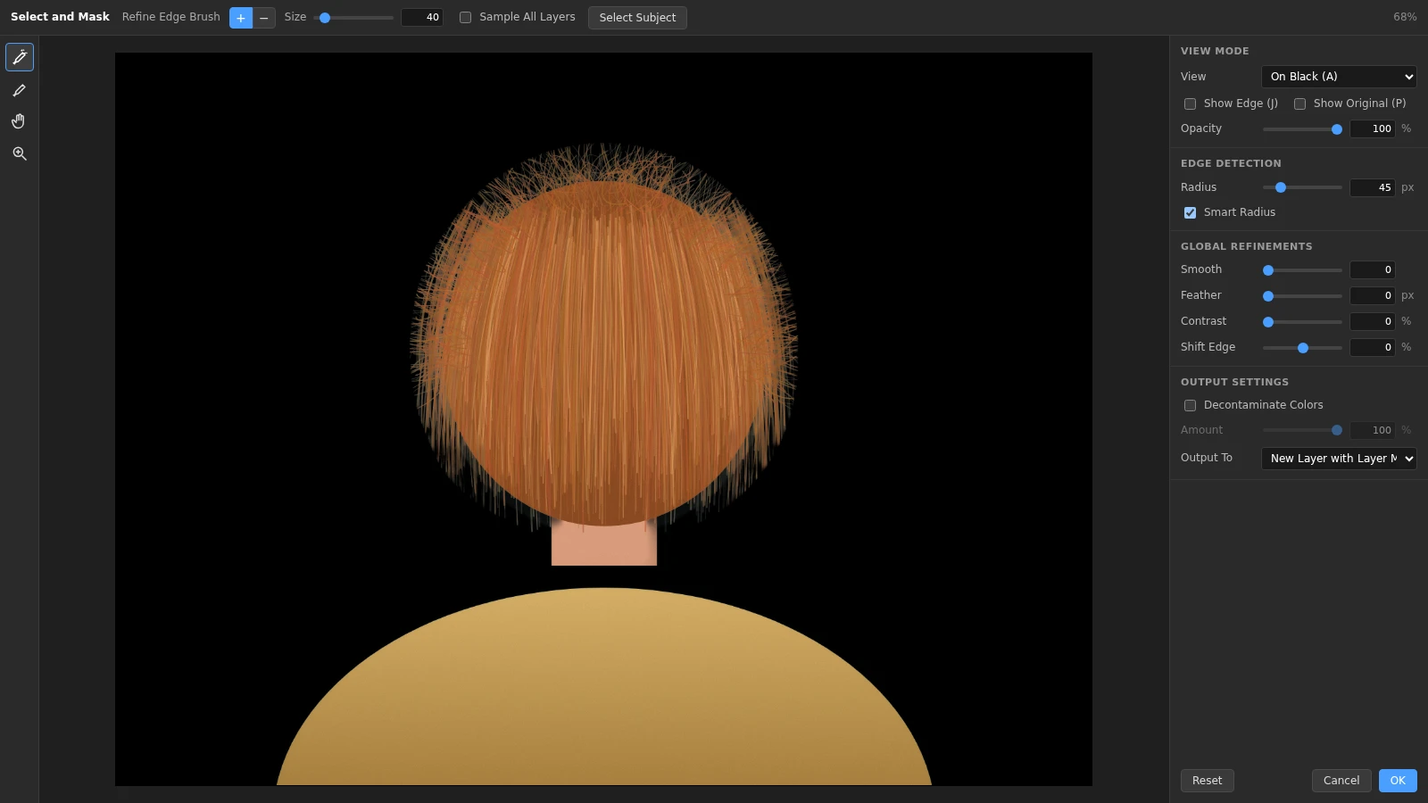The width and height of the screenshot is (1428, 803).
Task: Adjust the Contrast slider
Action: coord(1302,322)
